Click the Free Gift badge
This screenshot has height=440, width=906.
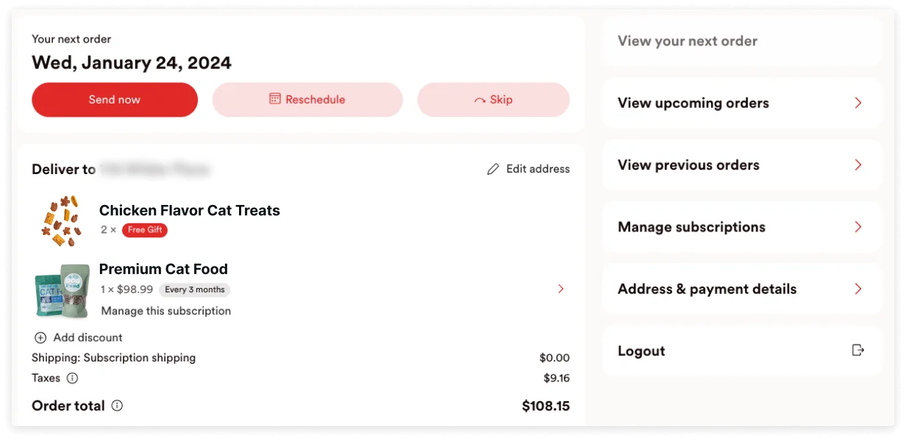coord(145,230)
